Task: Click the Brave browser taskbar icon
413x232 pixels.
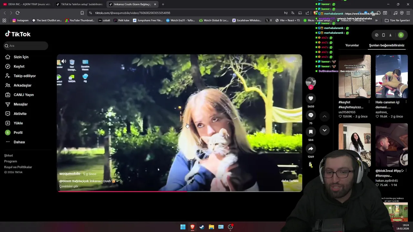Action: tap(192, 227)
